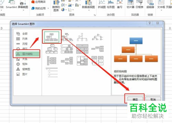Click the 日程表 timeline button
This screenshot has height=123, width=172.
(139, 4)
